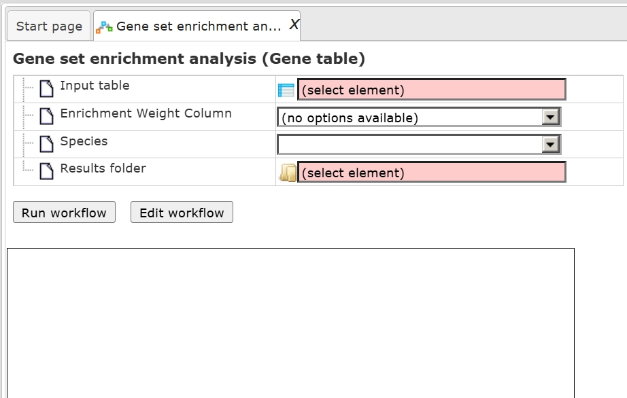
Task: Click the document icon beside Results folder
Action: [x=46, y=171]
